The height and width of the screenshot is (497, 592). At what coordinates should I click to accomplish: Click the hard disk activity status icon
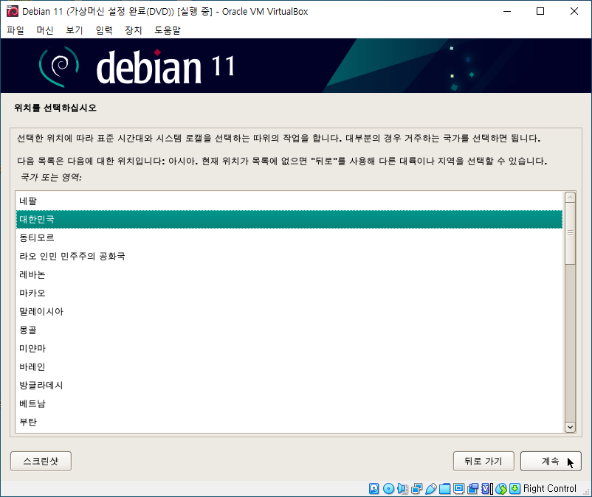click(374, 488)
